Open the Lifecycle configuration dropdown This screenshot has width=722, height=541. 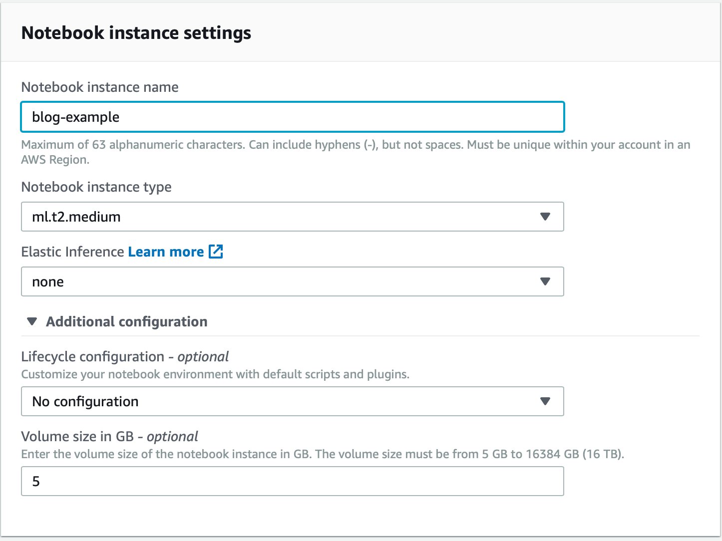tap(292, 401)
